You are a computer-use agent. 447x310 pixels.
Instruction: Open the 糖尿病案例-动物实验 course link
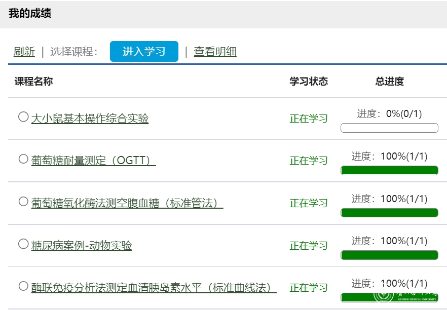pyautogui.click(x=82, y=246)
